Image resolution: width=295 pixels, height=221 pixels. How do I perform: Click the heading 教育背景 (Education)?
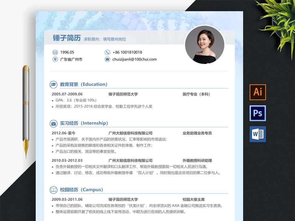click(84, 84)
